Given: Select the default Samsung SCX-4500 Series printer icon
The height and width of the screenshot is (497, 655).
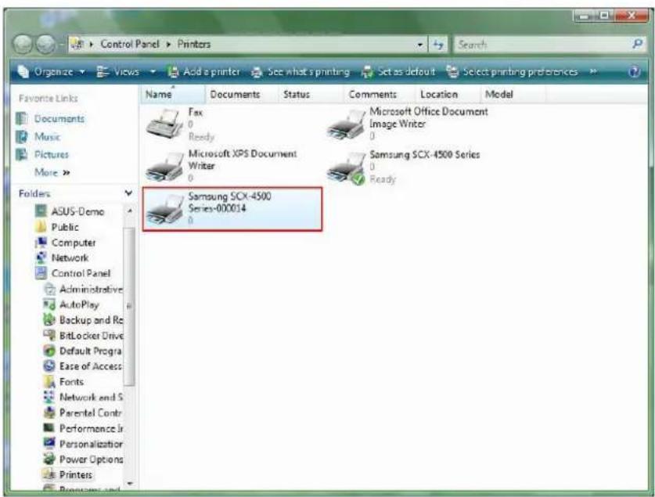Looking at the screenshot, I should click(346, 168).
